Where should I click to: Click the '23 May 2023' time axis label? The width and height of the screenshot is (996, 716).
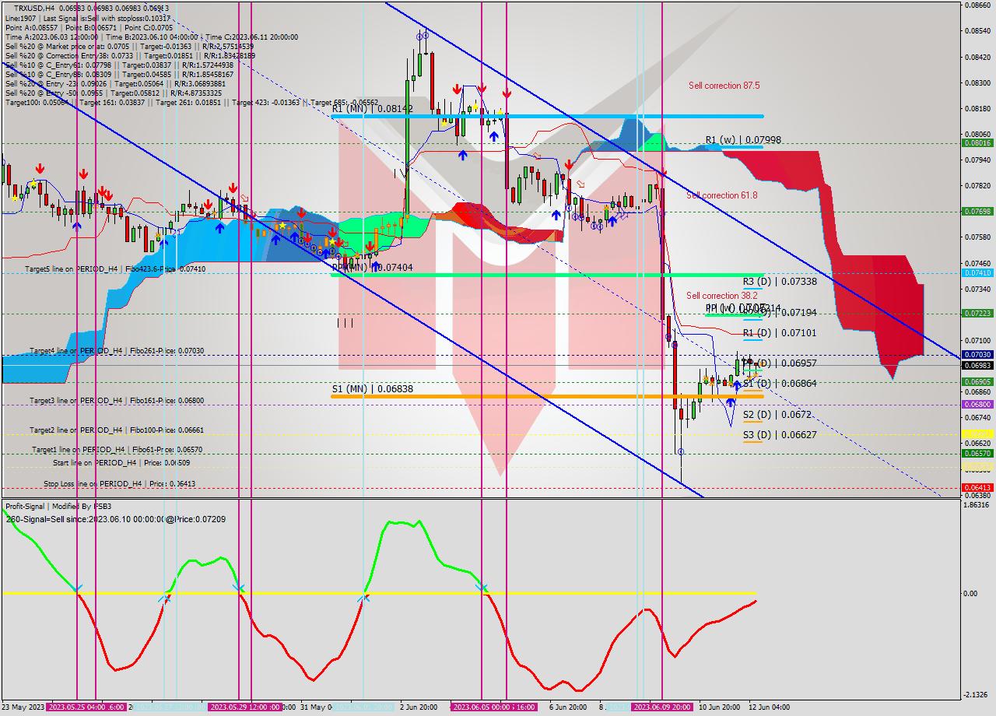[23, 707]
